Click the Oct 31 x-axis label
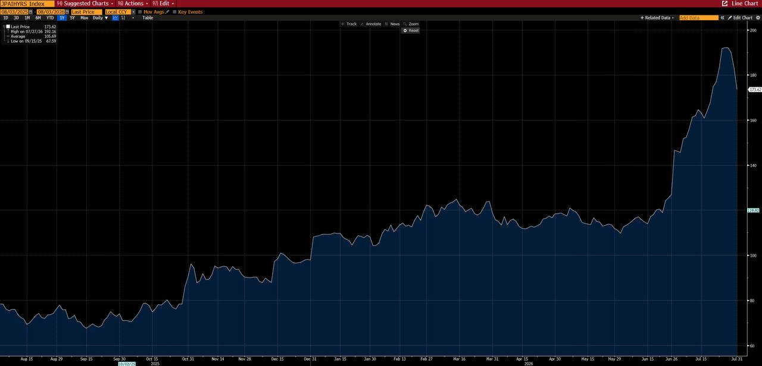 pos(188,359)
